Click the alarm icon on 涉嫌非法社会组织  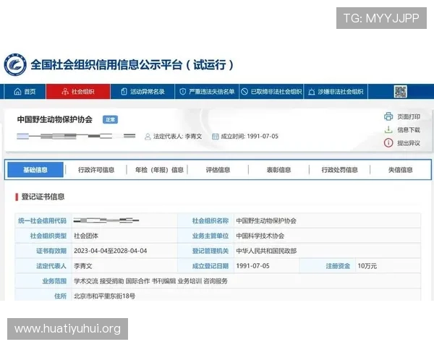coord(312,92)
